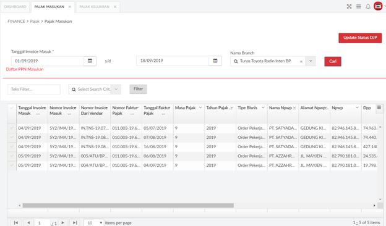Click the Filter button

coord(139,89)
